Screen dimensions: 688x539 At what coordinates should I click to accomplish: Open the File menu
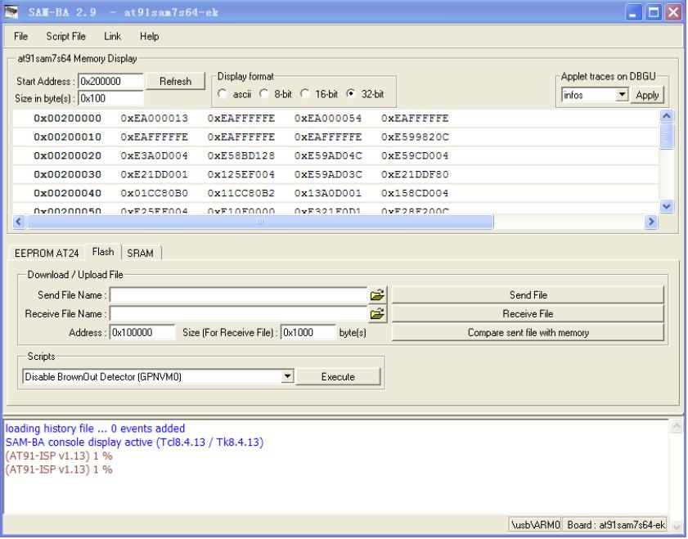(20, 37)
